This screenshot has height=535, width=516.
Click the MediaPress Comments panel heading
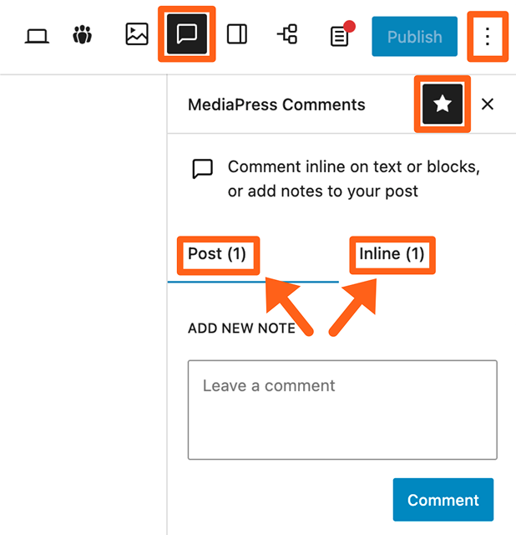[276, 104]
